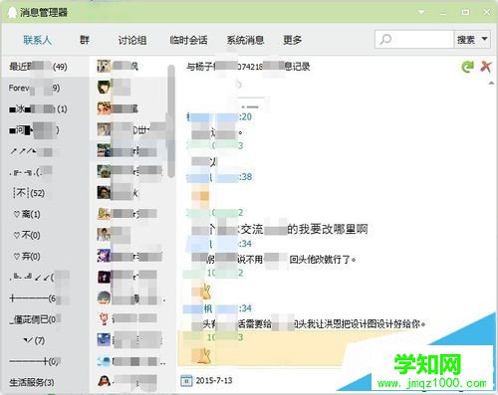Expand the dropdown arrow next to 搜索
498x395 pixels.
click(x=485, y=39)
